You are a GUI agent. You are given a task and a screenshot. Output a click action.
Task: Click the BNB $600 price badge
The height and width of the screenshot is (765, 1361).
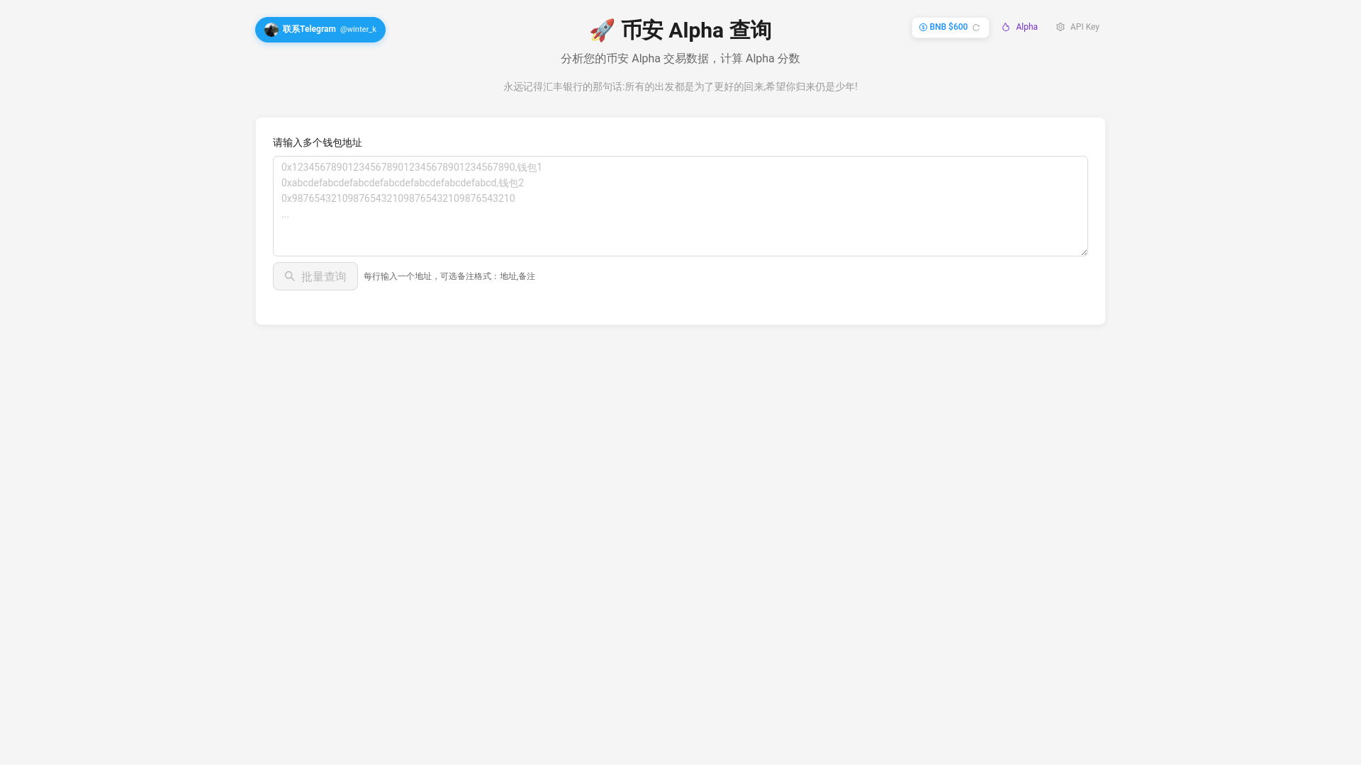pos(950,28)
